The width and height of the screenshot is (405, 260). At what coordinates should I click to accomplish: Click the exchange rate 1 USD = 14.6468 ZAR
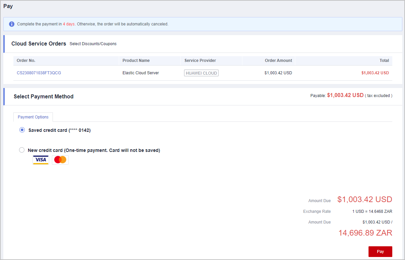coord(372,211)
